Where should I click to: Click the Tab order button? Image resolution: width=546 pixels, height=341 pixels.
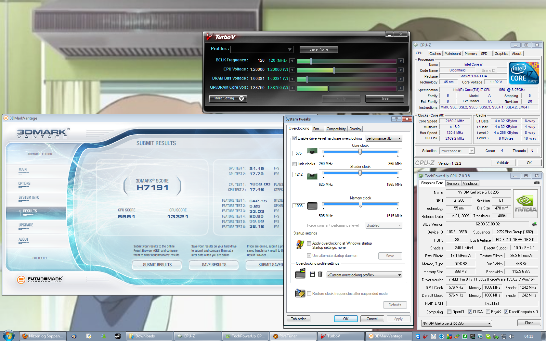click(x=298, y=319)
